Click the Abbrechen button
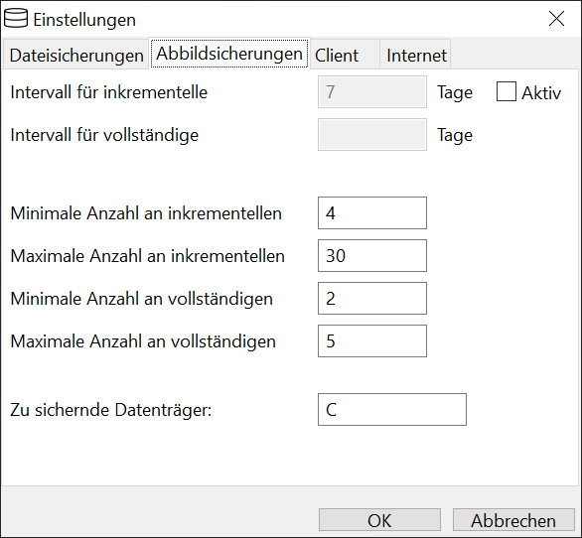Image resolution: width=582 pixels, height=538 pixels. click(513, 520)
